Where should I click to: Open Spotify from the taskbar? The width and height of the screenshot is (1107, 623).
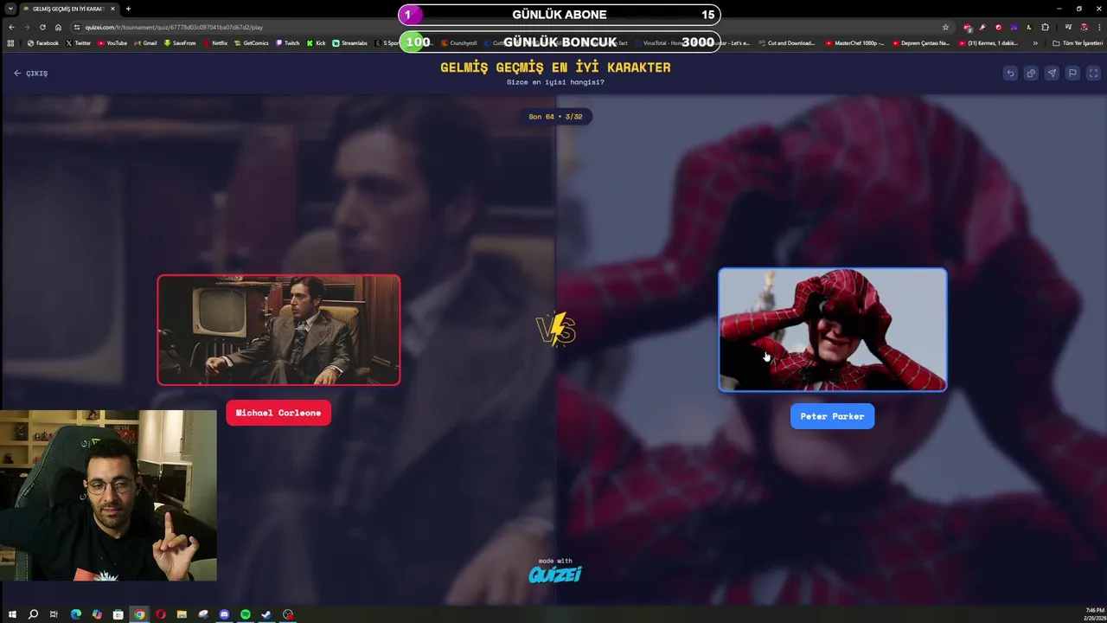[x=246, y=614]
